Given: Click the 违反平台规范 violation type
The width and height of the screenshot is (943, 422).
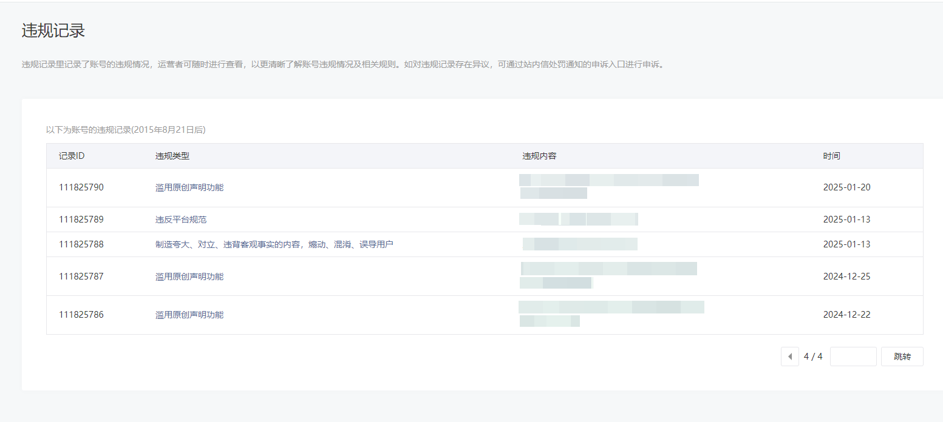Looking at the screenshot, I should point(181,219).
